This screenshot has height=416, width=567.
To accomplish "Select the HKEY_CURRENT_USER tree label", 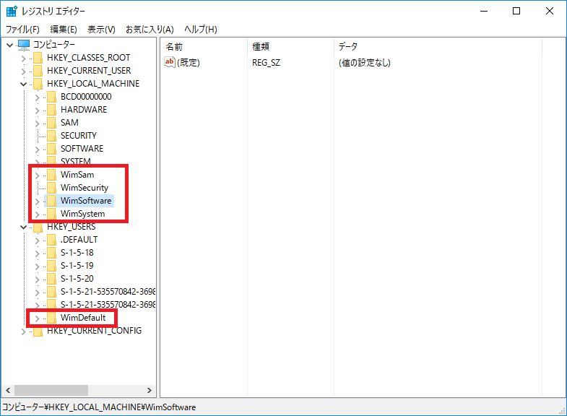I will tap(89, 71).
